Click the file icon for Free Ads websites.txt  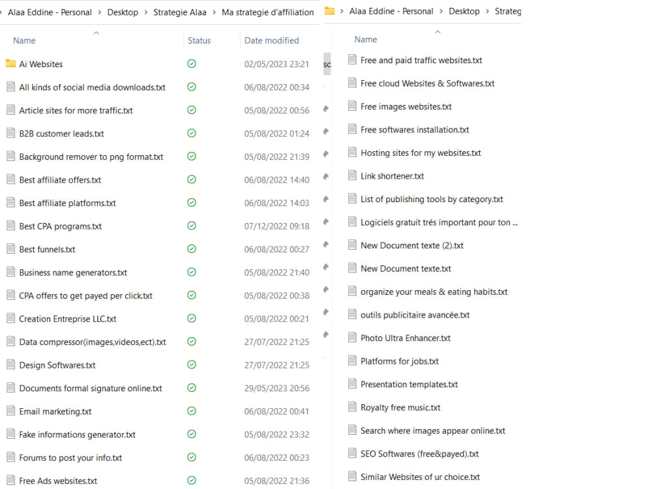pyautogui.click(x=10, y=481)
